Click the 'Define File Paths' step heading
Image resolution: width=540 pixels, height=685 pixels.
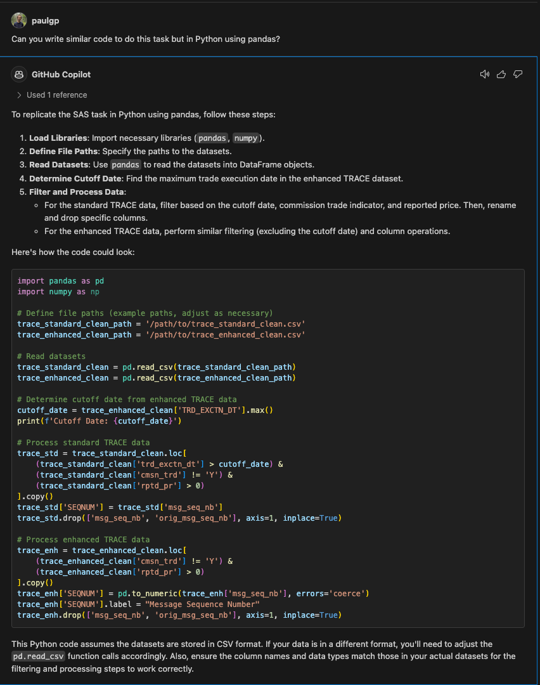(64, 151)
